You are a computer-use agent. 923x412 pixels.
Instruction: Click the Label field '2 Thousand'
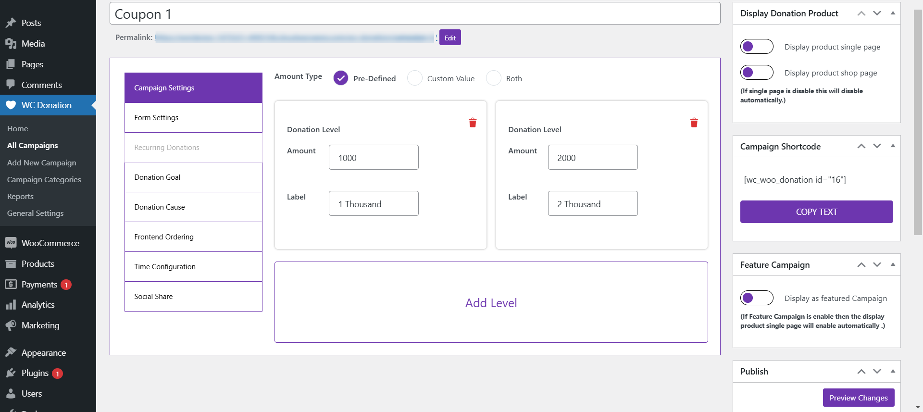coord(593,203)
